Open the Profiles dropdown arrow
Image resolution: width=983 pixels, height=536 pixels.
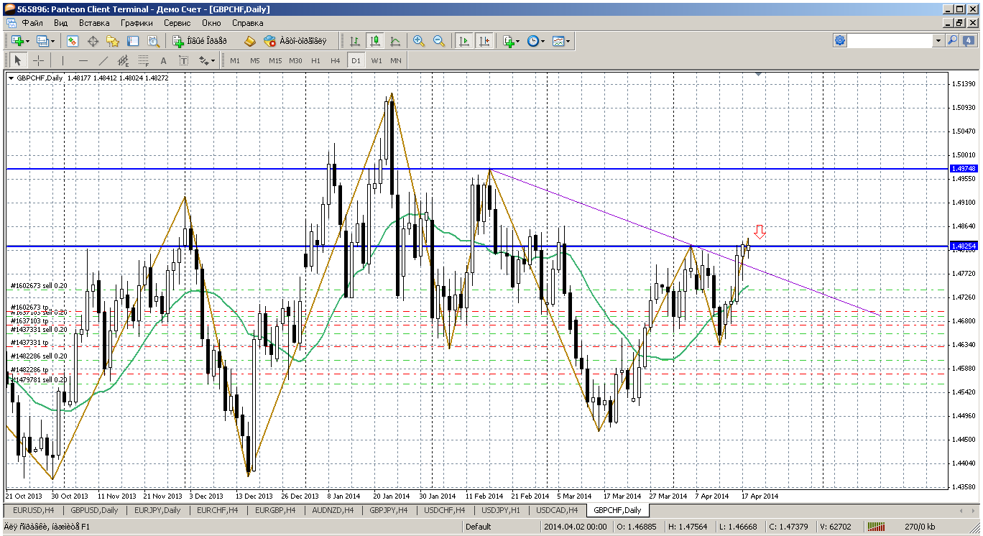tap(52, 42)
